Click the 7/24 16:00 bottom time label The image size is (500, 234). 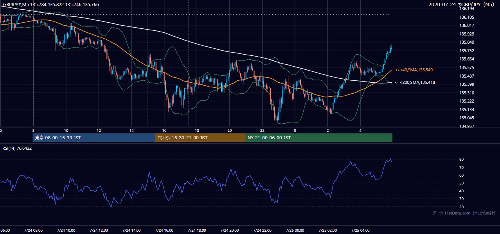tap(164, 230)
